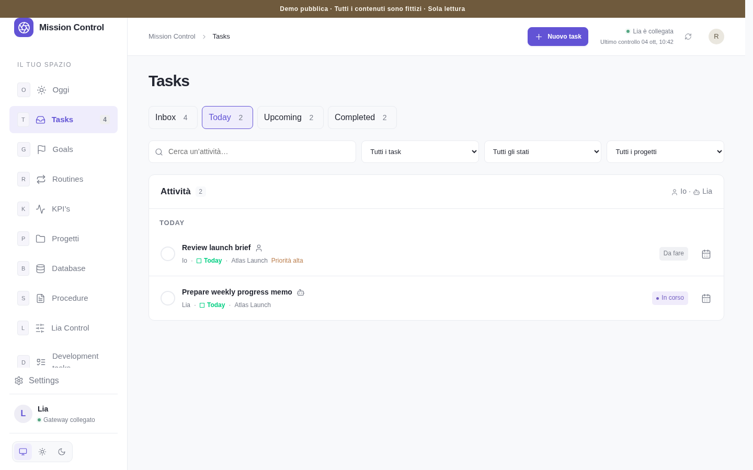Open calendar for Review launch brief
Screen dimensions: 753x470
tap(706, 254)
